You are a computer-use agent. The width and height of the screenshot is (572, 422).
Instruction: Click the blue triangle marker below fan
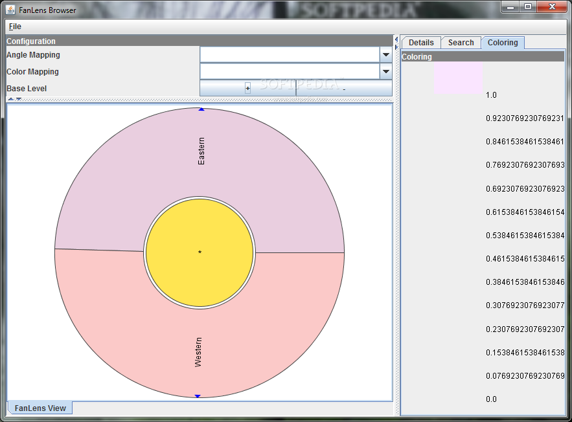pos(198,396)
